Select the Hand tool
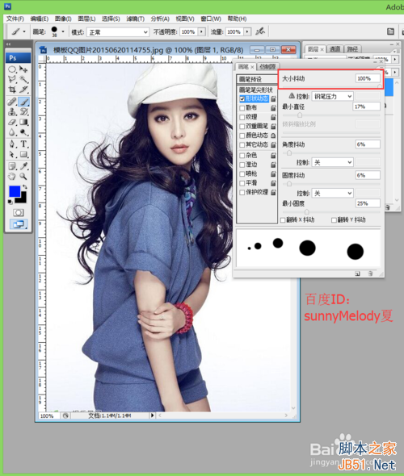 [12, 177]
